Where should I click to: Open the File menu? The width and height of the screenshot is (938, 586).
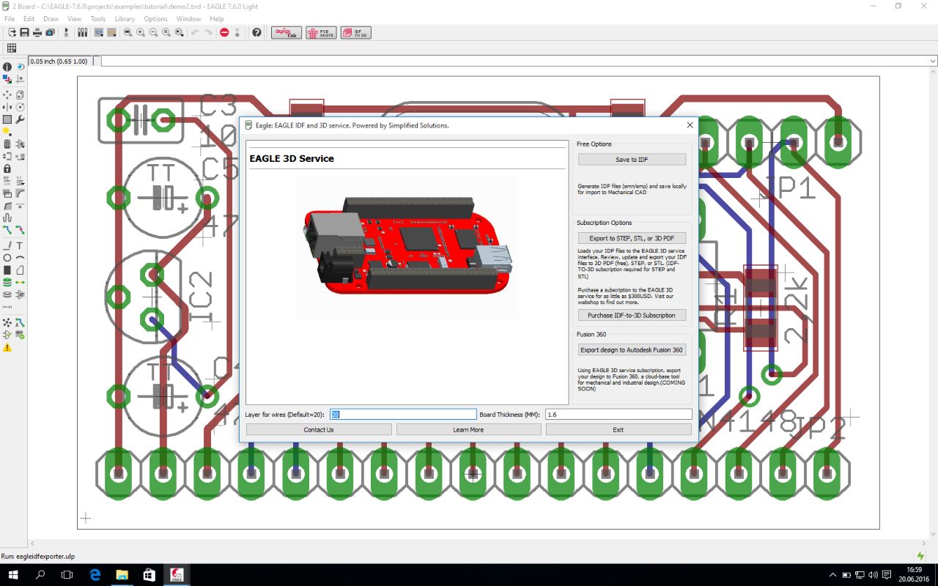(x=10, y=18)
